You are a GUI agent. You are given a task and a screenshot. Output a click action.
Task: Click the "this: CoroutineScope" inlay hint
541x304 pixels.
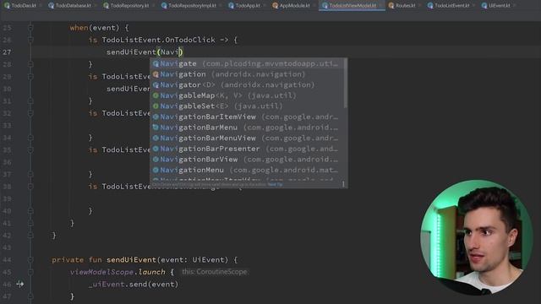pos(214,272)
